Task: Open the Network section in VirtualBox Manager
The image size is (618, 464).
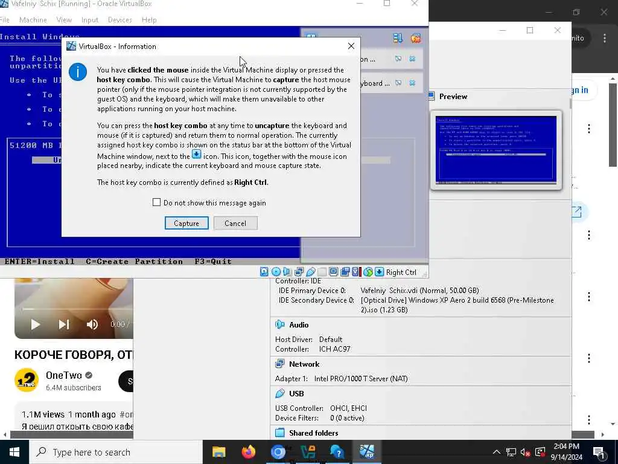Action: (304, 364)
